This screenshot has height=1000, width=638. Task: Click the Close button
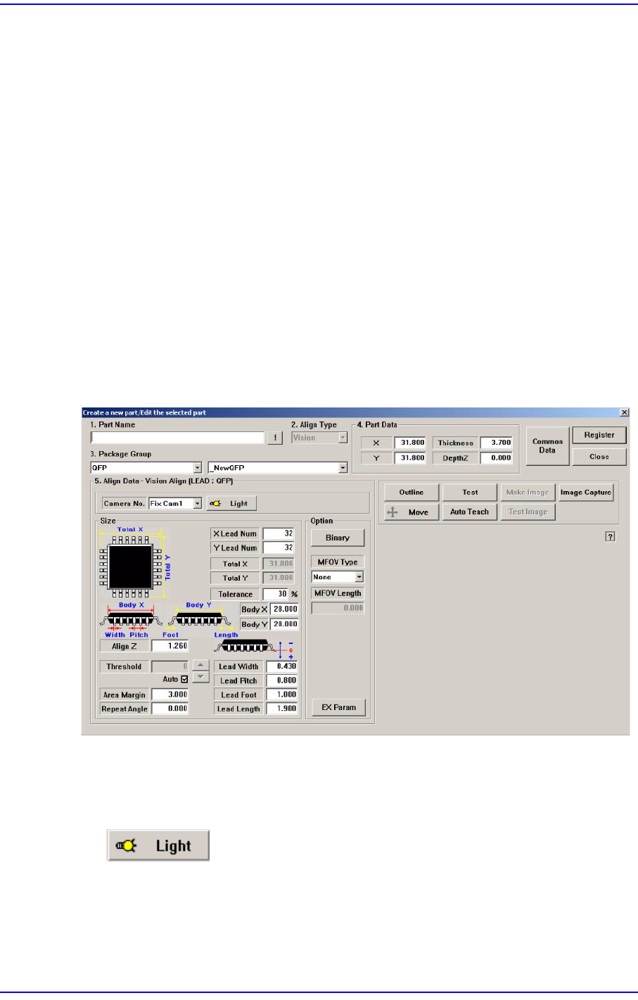click(599, 457)
